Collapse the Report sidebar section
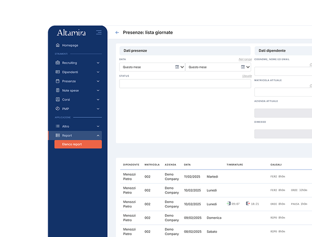312x237 pixels. [98, 135]
